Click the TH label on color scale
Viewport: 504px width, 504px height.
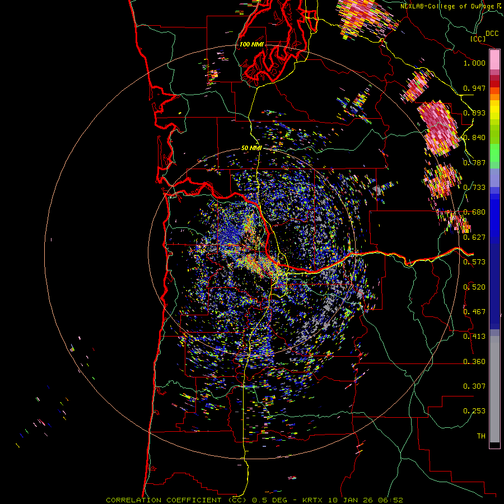[481, 436]
